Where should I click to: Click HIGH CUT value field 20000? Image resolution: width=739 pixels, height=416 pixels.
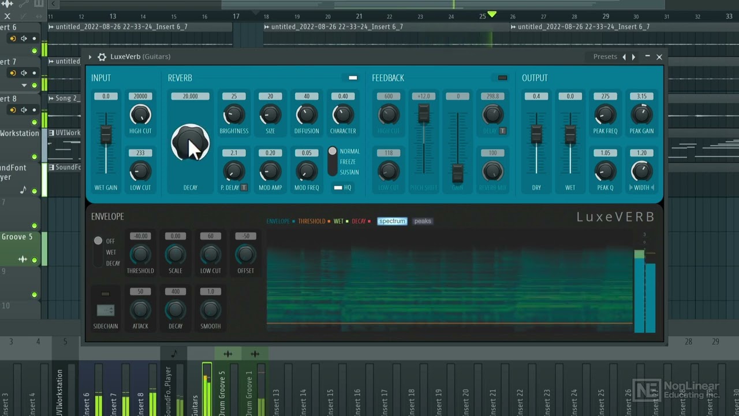[x=140, y=96]
